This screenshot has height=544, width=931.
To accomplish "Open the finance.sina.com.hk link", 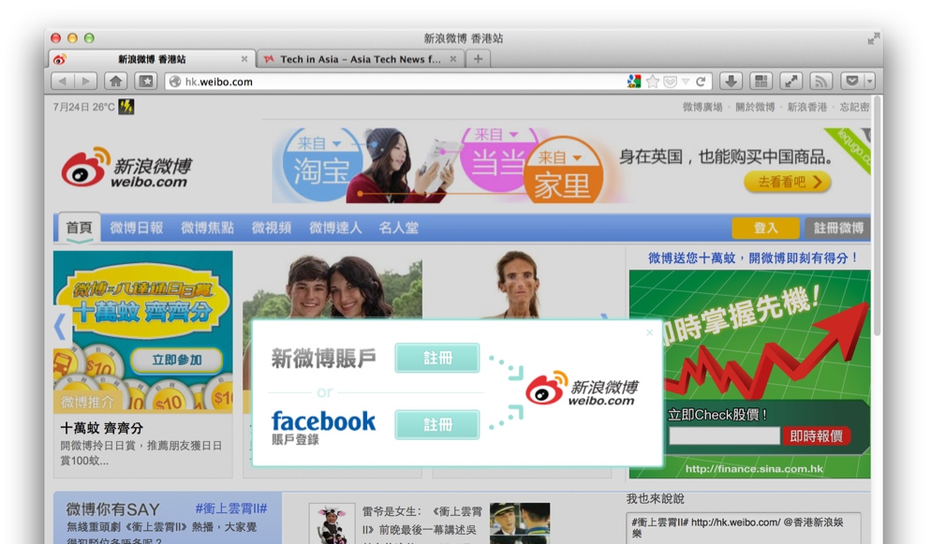I will [x=754, y=469].
